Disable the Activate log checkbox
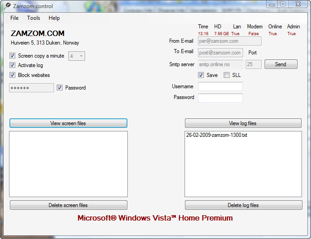Image resolution: width=311 pixels, height=239 pixels. pyautogui.click(x=12, y=65)
